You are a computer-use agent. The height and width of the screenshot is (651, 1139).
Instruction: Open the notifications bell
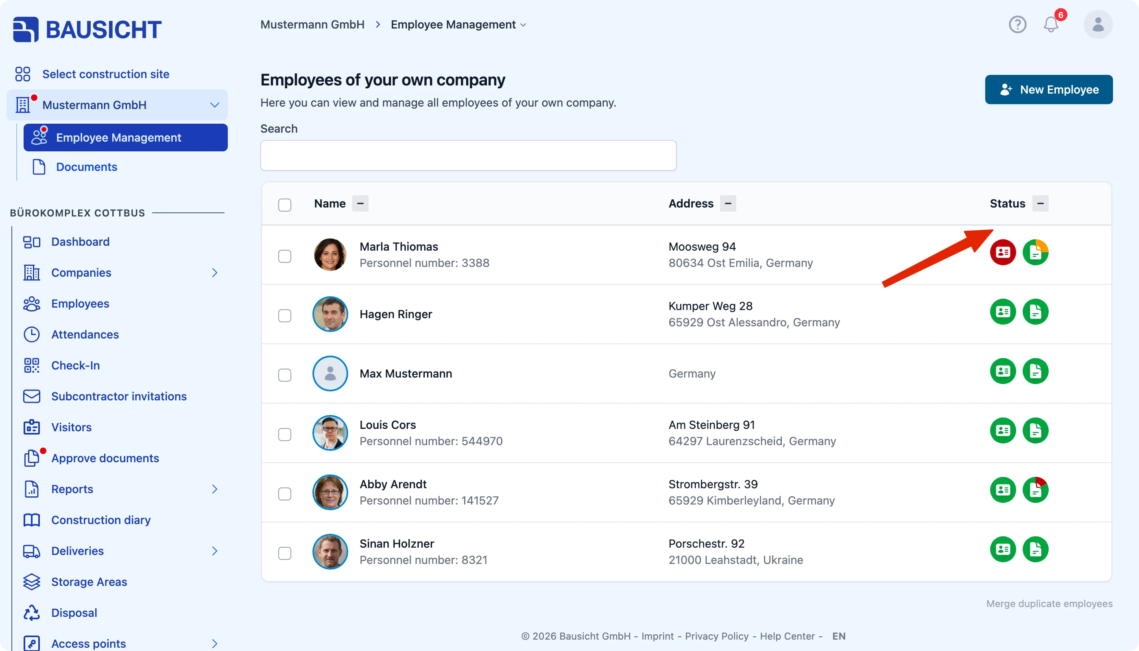[1051, 24]
